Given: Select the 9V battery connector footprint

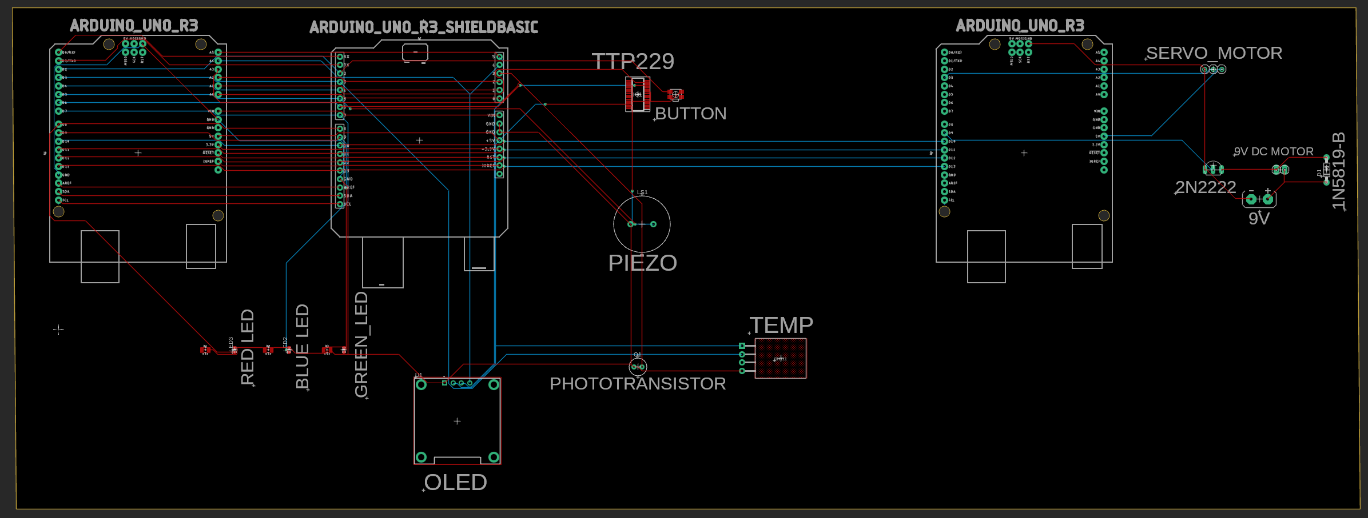Looking at the screenshot, I should click(1260, 198).
